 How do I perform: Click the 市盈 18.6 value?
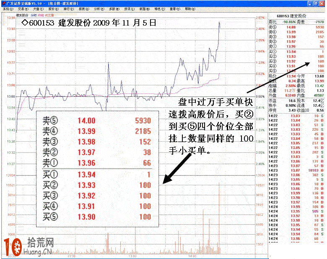[x=292, y=101]
